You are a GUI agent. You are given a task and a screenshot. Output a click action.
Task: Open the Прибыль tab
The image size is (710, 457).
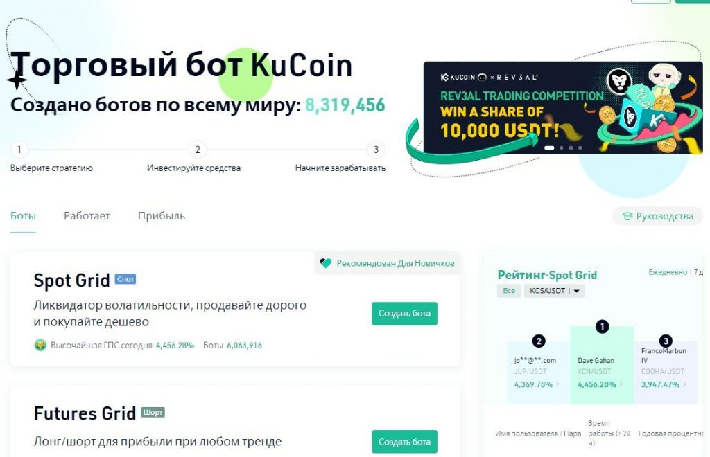pyautogui.click(x=161, y=216)
